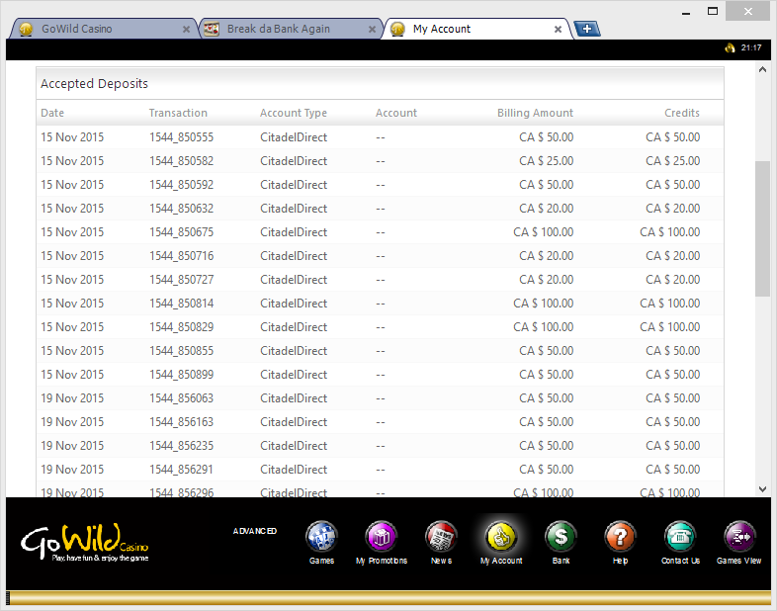Open the News newspaper icon
Viewport: 777px width, 611px height.
click(x=441, y=537)
